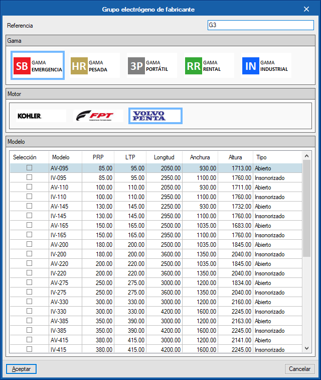
Task: Click the Aceptar button
Action: [21, 369]
